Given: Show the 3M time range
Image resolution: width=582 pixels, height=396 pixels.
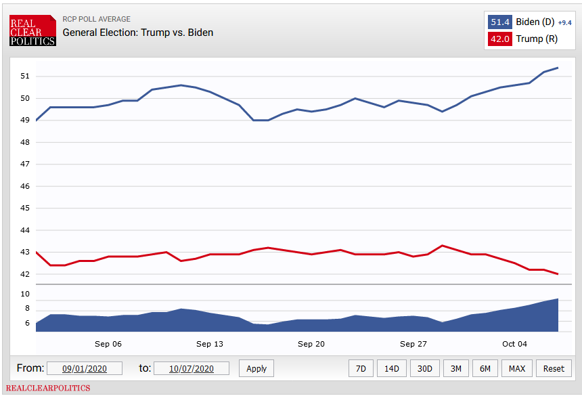Looking at the screenshot, I should (455, 368).
